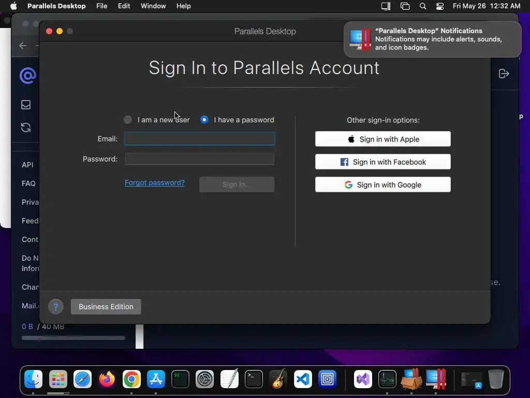This screenshot has width=530, height=398.
Task: Open Finder from the Dock
Action: 34,379
